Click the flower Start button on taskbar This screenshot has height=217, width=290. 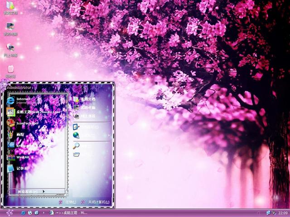(10, 213)
